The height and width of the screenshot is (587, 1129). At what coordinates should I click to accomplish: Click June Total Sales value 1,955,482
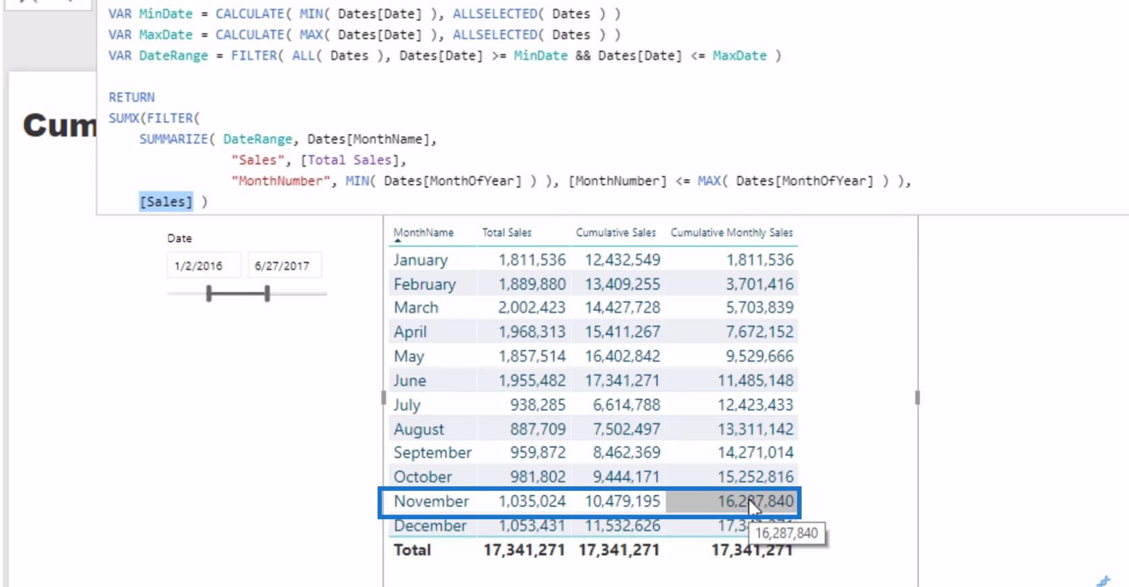[532, 380]
